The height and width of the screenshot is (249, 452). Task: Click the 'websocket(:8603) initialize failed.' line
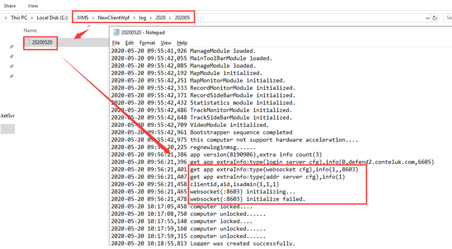(x=208, y=199)
